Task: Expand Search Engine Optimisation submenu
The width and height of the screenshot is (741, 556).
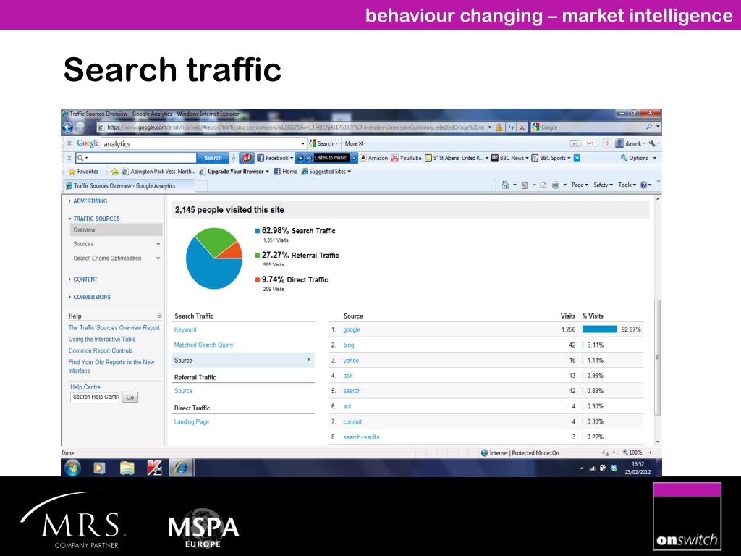Action: click(x=158, y=258)
